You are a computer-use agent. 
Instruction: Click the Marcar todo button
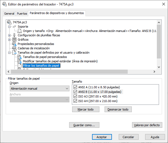(85, 109)
